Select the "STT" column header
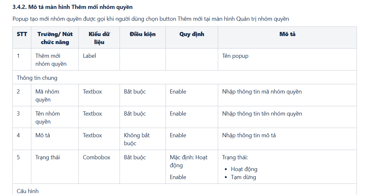 [x=22, y=34]
